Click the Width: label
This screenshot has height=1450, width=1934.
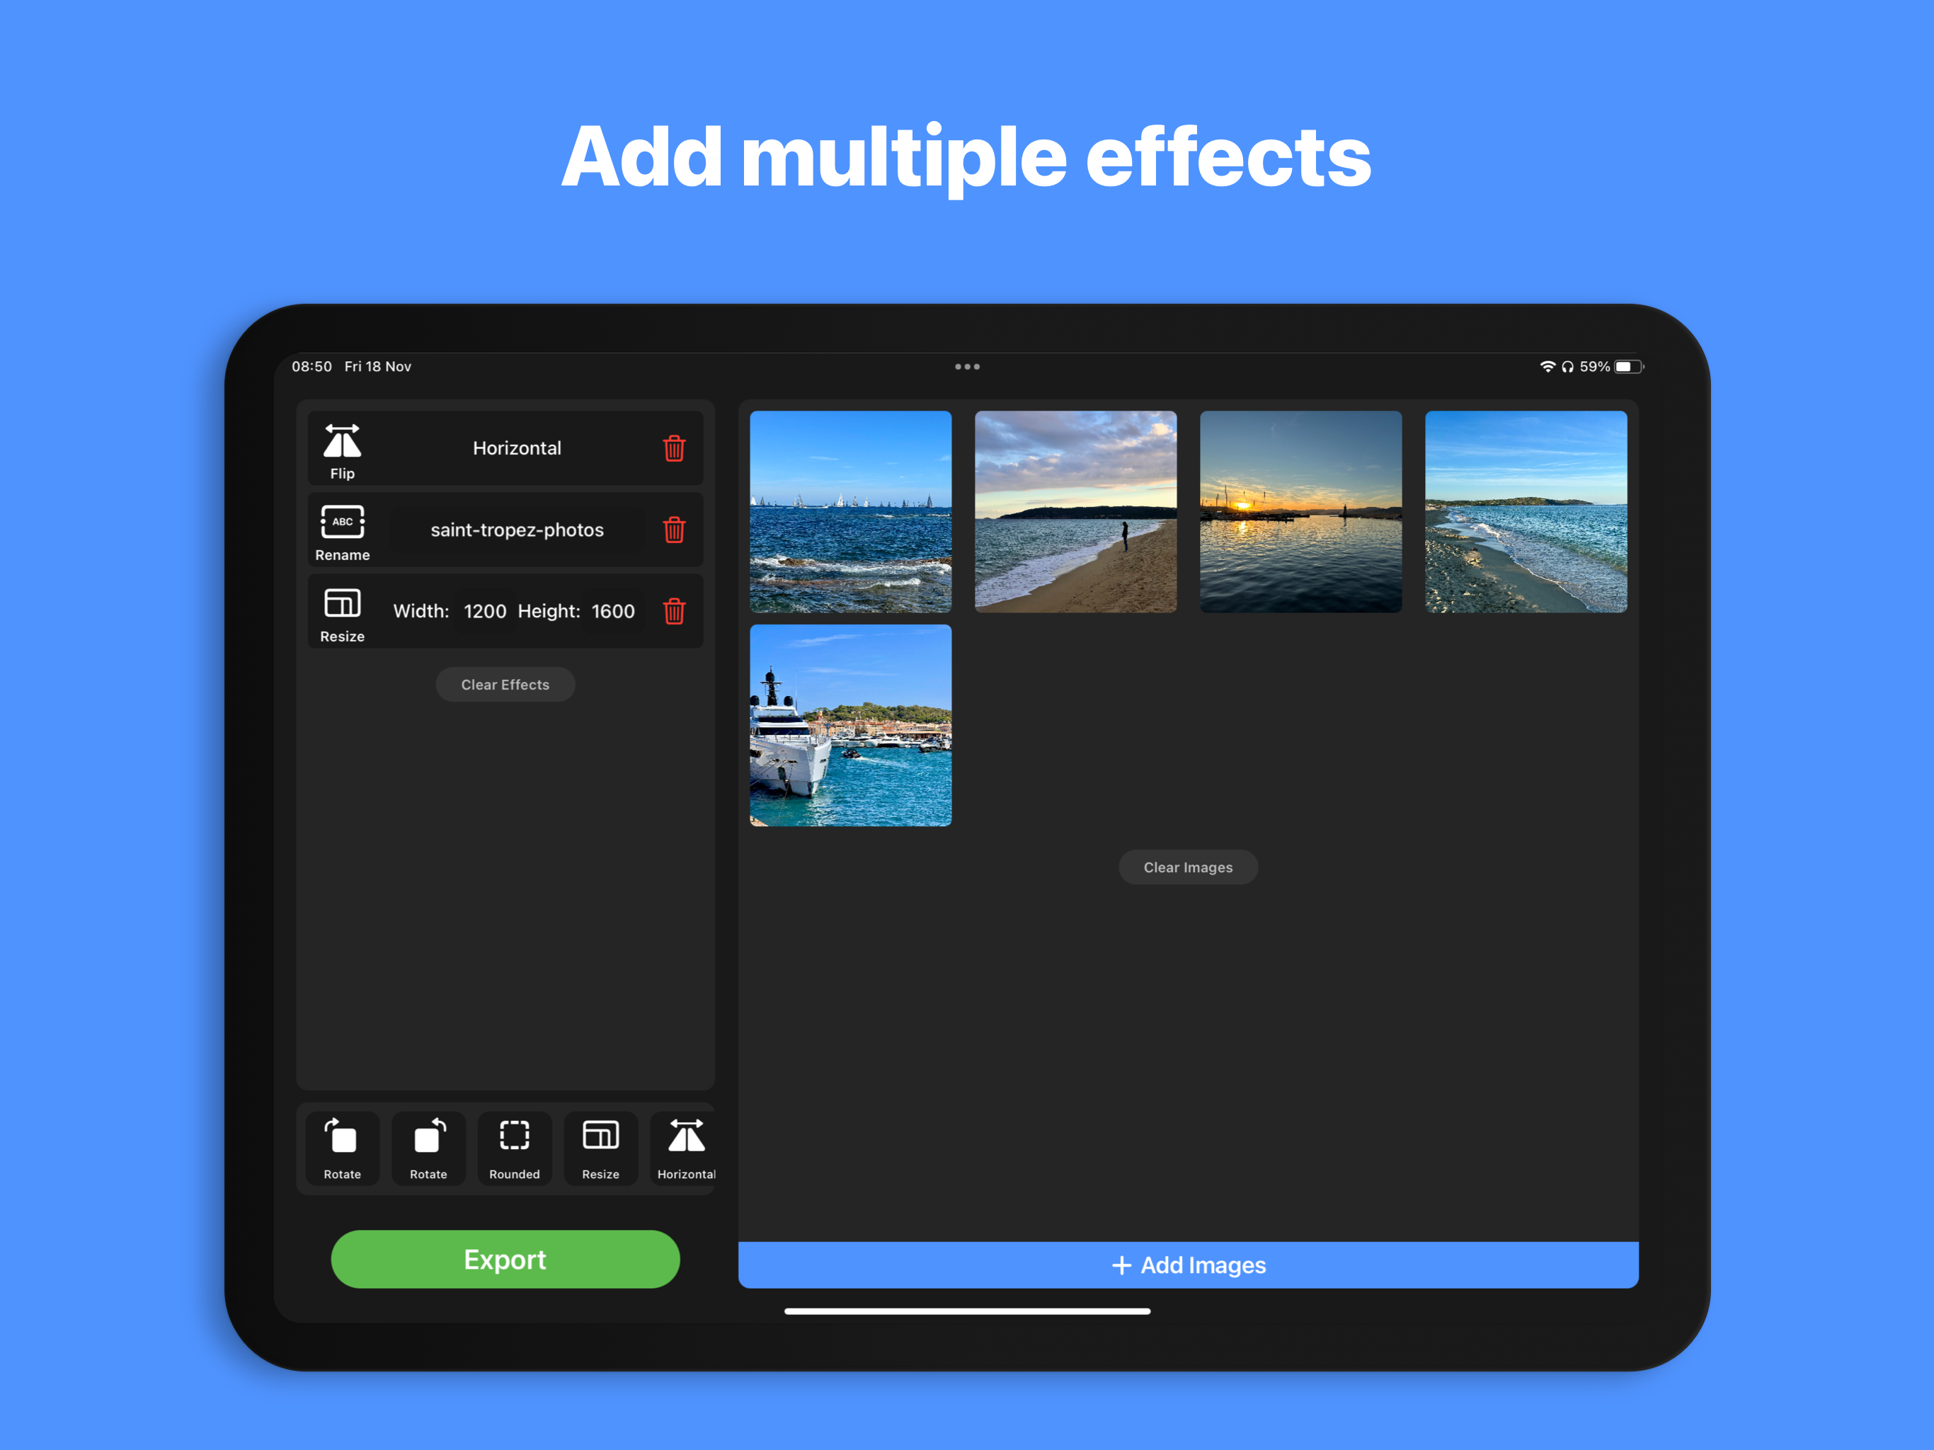point(420,611)
